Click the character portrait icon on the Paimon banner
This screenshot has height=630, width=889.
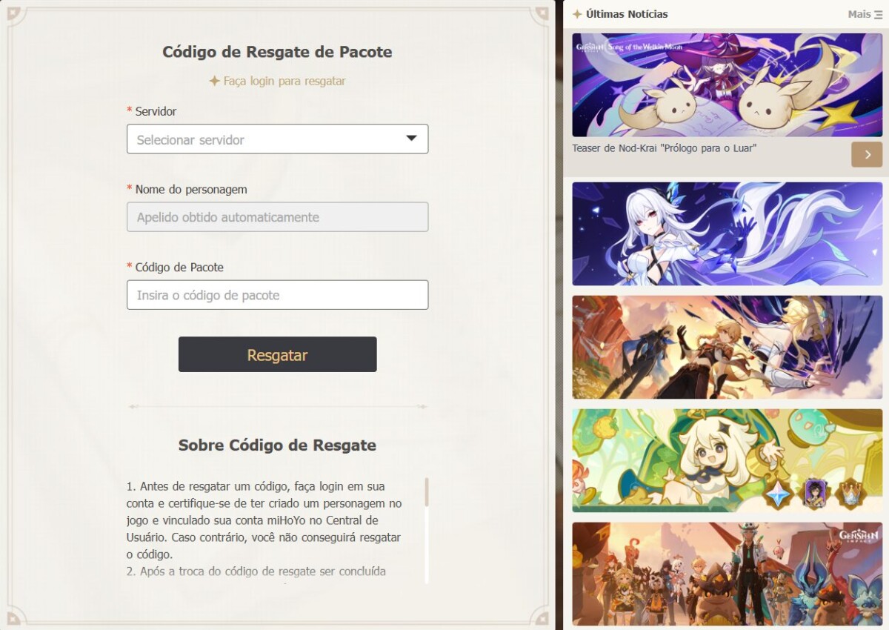click(815, 494)
